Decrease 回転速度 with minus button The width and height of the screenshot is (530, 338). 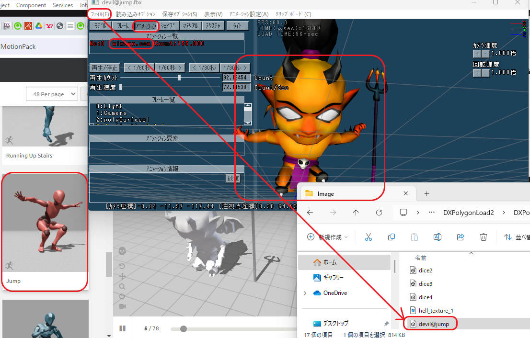click(x=485, y=73)
